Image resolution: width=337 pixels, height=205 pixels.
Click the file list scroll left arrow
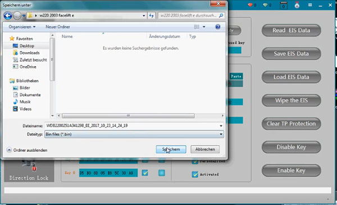pyautogui.click(x=58, y=116)
